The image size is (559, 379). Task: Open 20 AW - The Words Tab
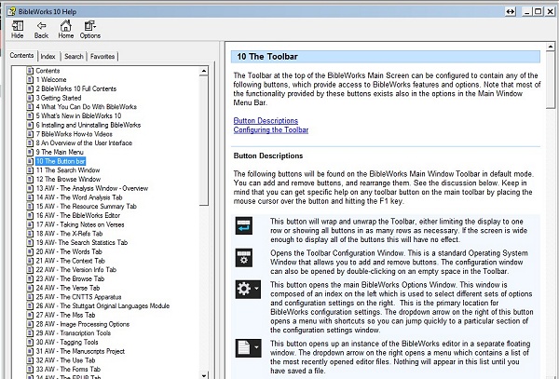pyautogui.click(x=69, y=251)
